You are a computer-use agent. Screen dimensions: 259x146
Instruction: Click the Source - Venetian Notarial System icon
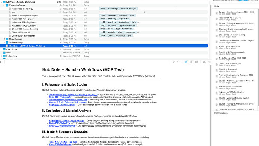click(217, 99)
